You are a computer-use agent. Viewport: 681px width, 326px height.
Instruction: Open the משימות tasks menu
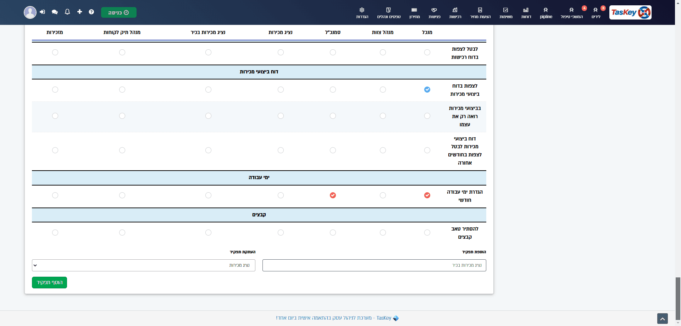tap(506, 13)
